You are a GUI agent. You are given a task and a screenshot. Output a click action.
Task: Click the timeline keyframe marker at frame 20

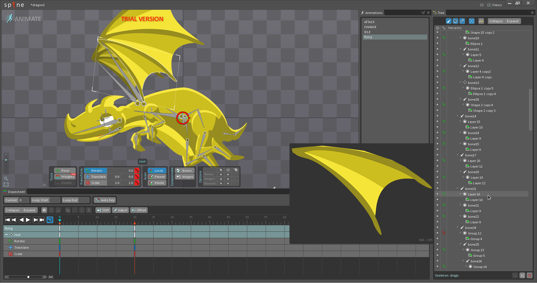135,224
